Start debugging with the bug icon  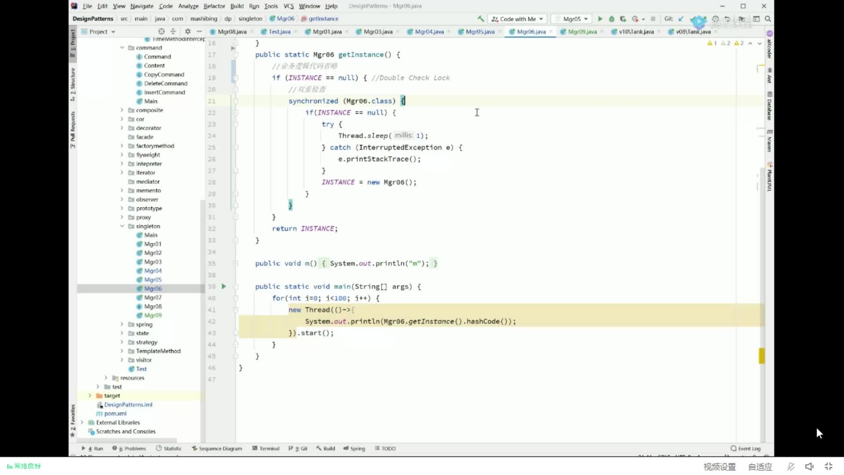pos(611,19)
